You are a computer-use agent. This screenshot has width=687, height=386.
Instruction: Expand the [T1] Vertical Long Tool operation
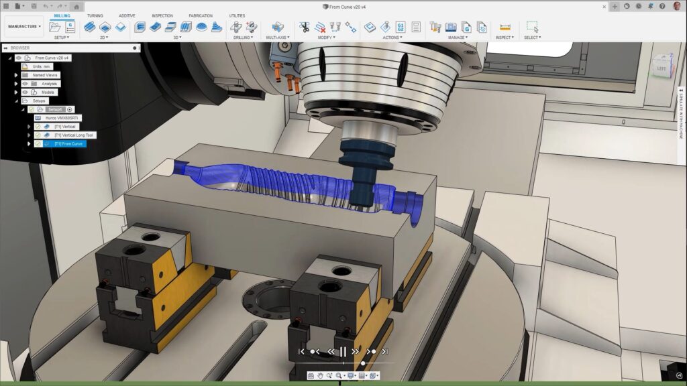pos(29,135)
